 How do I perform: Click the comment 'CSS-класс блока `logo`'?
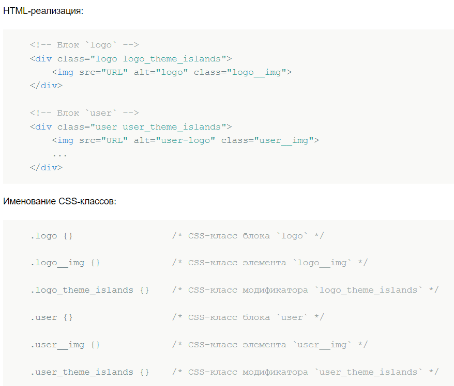tap(248, 236)
